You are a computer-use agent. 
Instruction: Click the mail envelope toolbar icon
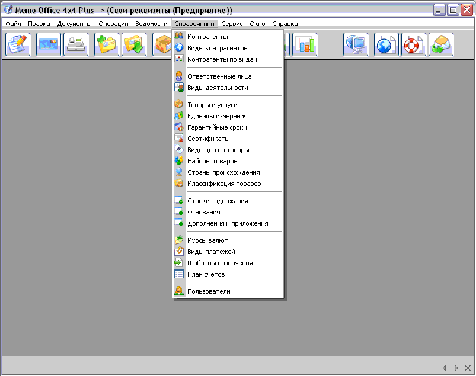441,44
